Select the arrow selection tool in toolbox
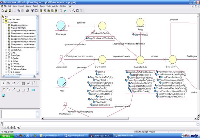 3,83
